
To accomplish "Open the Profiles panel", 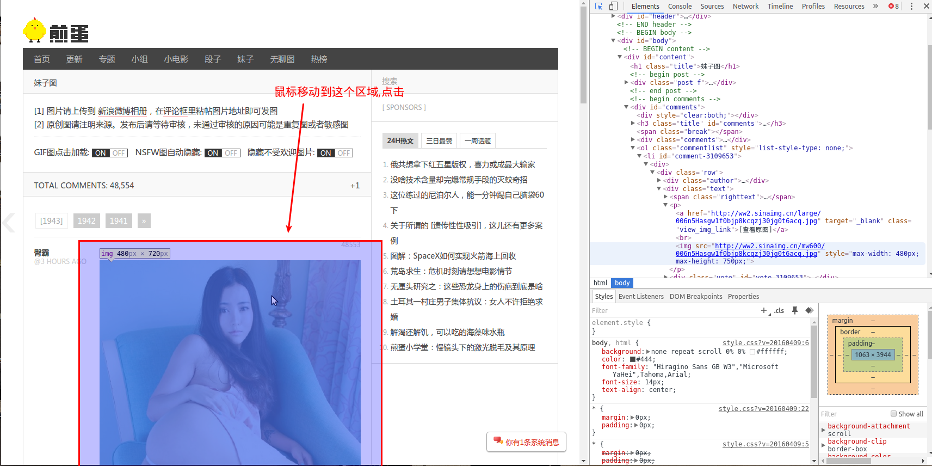I will point(813,7).
